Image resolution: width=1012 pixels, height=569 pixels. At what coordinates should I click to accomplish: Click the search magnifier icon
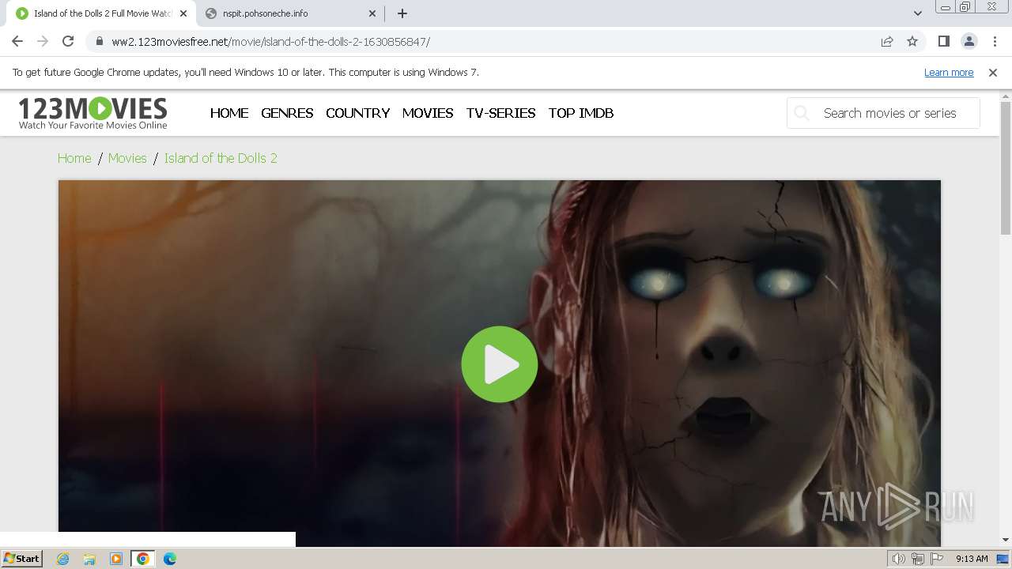point(802,113)
